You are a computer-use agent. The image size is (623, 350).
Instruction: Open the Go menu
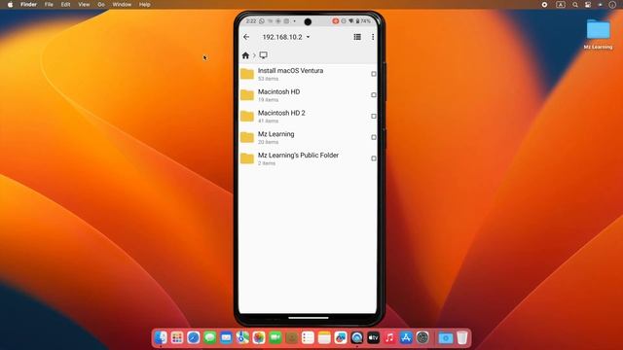coord(101,4)
